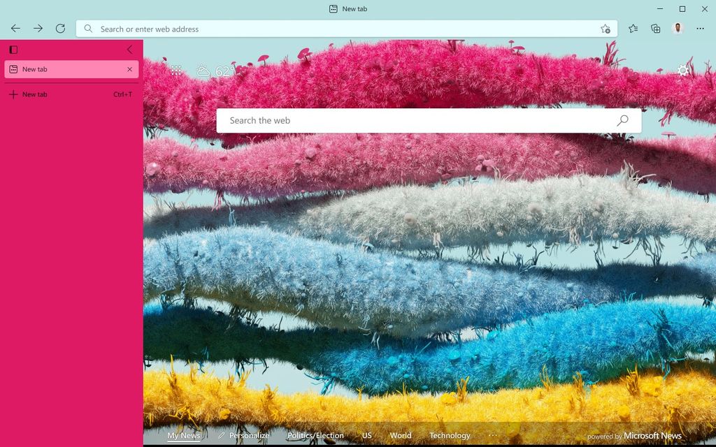Collapse the vertical tabs pane
The image size is (716, 447).
pyautogui.click(x=129, y=50)
